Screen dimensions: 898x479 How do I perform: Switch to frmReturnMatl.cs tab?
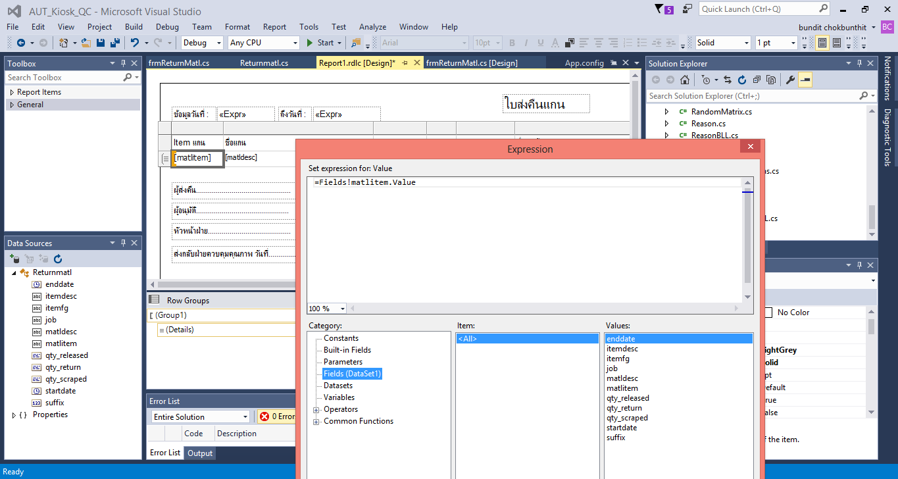point(179,63)
